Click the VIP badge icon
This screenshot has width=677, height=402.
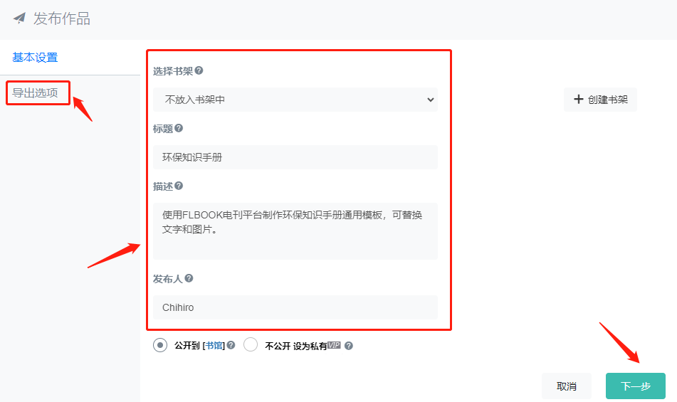[334, 344]
